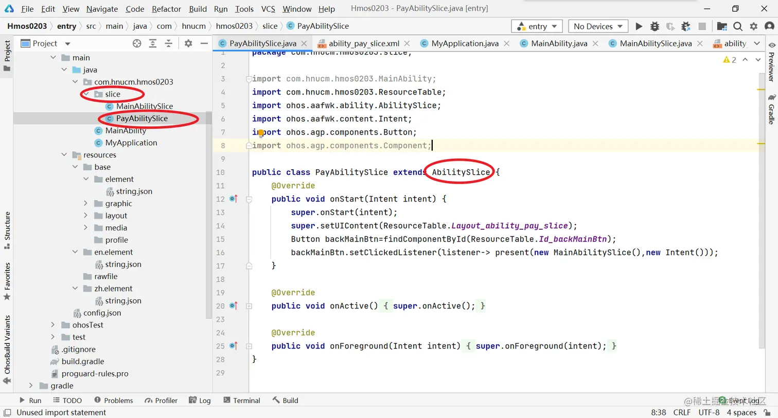Viewport: 778px width, 418px height.
Task: Click the override gutter icon on line 12
Action: (234, 199)
